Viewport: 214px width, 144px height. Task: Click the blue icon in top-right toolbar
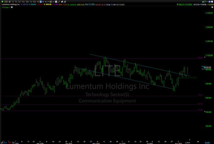210,2
